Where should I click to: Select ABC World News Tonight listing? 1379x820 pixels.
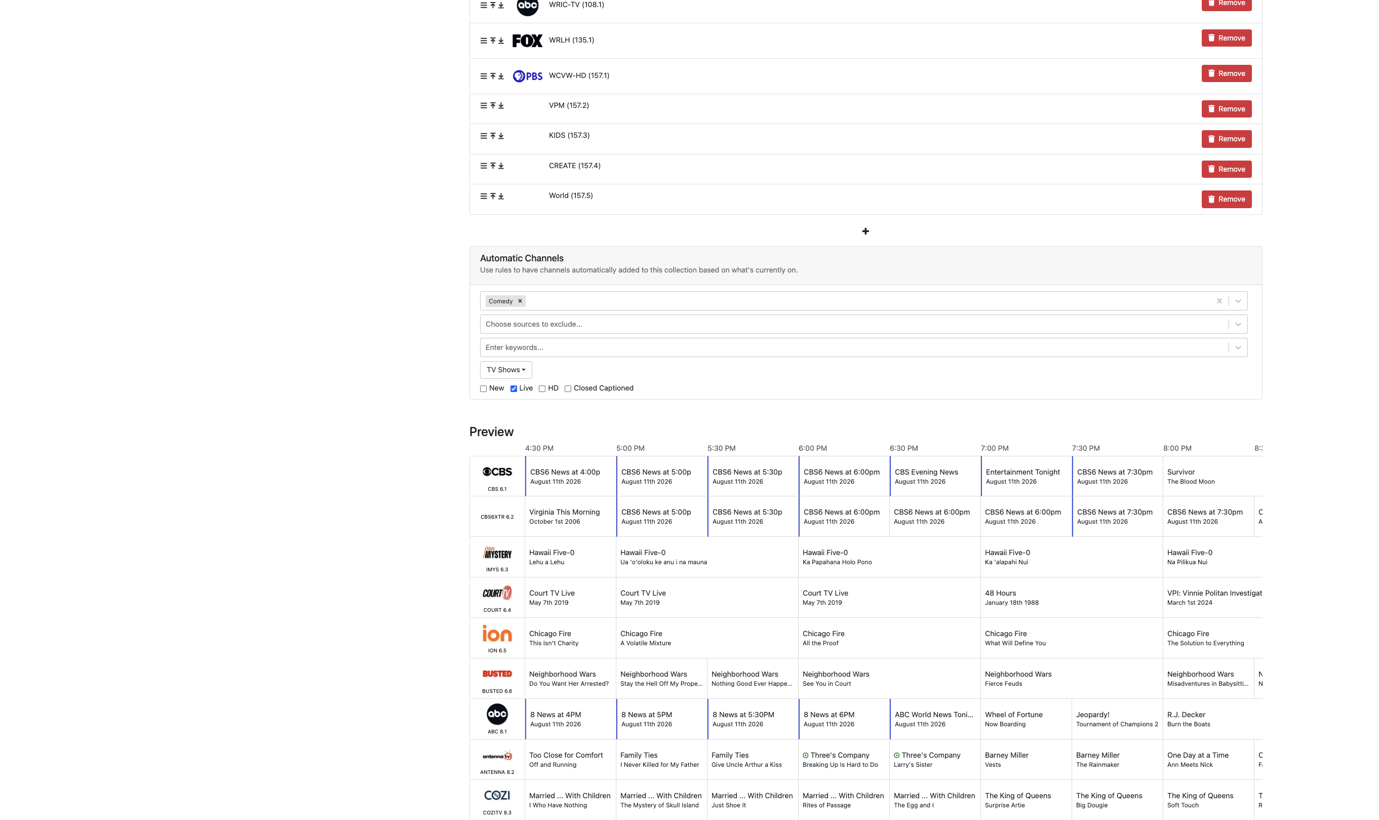pyautogui.click(x=935, y=719)
